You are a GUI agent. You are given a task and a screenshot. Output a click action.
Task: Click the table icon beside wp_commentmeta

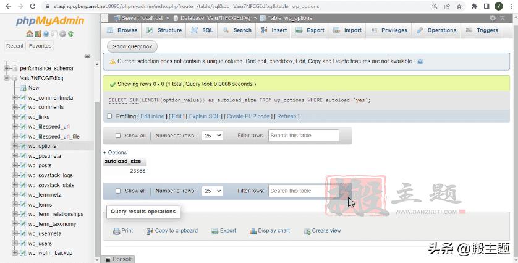(x=23, y=98)
